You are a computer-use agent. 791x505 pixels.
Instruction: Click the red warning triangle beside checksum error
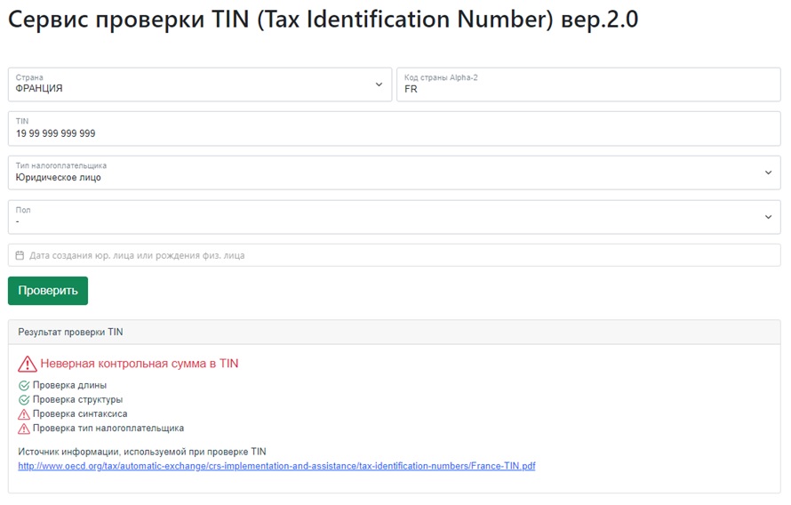[x=28, y=364]
